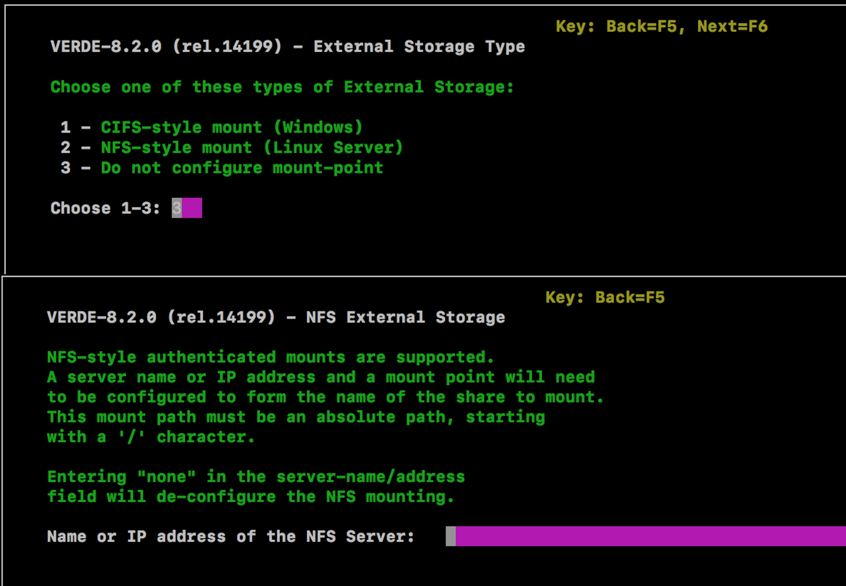Select option 2 NFS-style mount (Linux Server)
The height and width of the screenshot is (586, 846).
tap(232, 148)
